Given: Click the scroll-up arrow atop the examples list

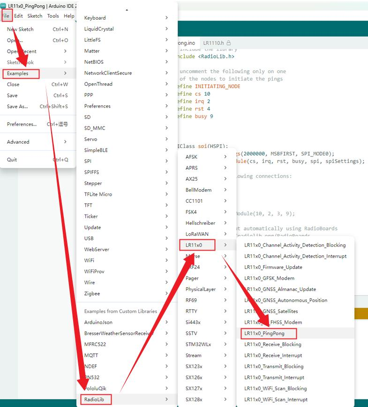Looking at the screenshot, I should (127, 10).
